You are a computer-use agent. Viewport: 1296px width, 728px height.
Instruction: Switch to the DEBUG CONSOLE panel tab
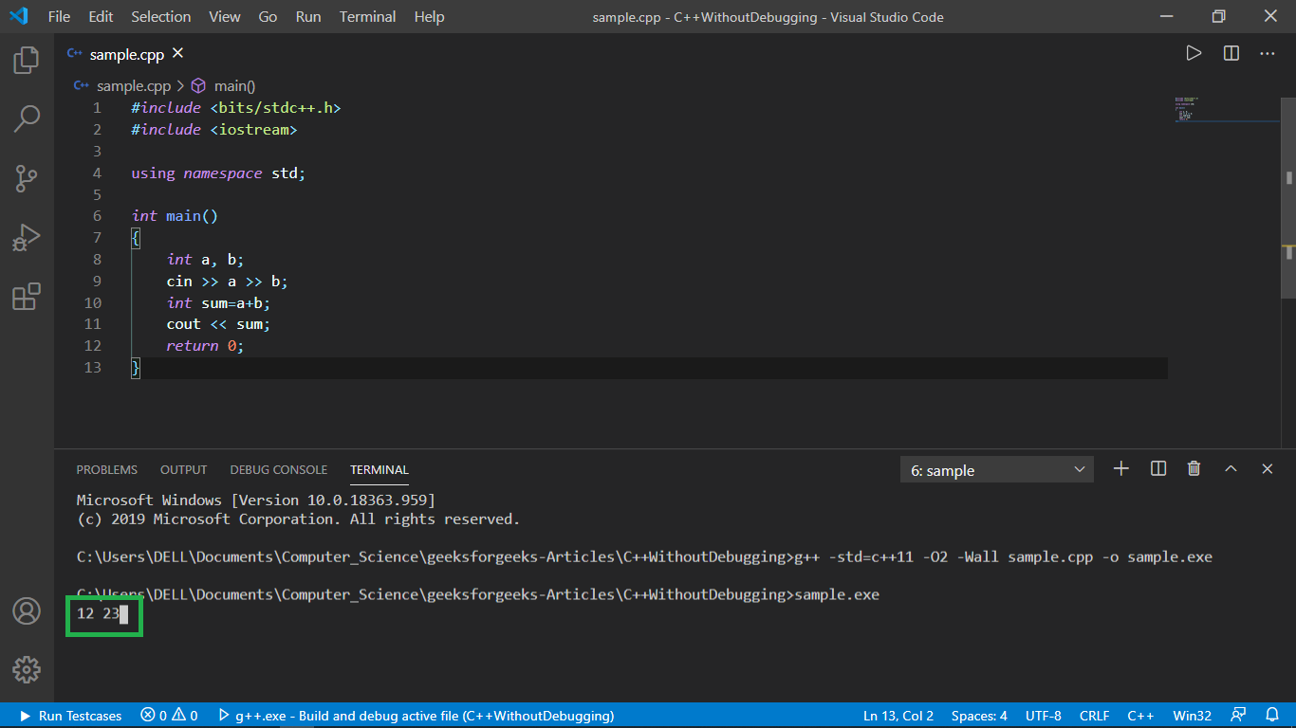point(279,469)
